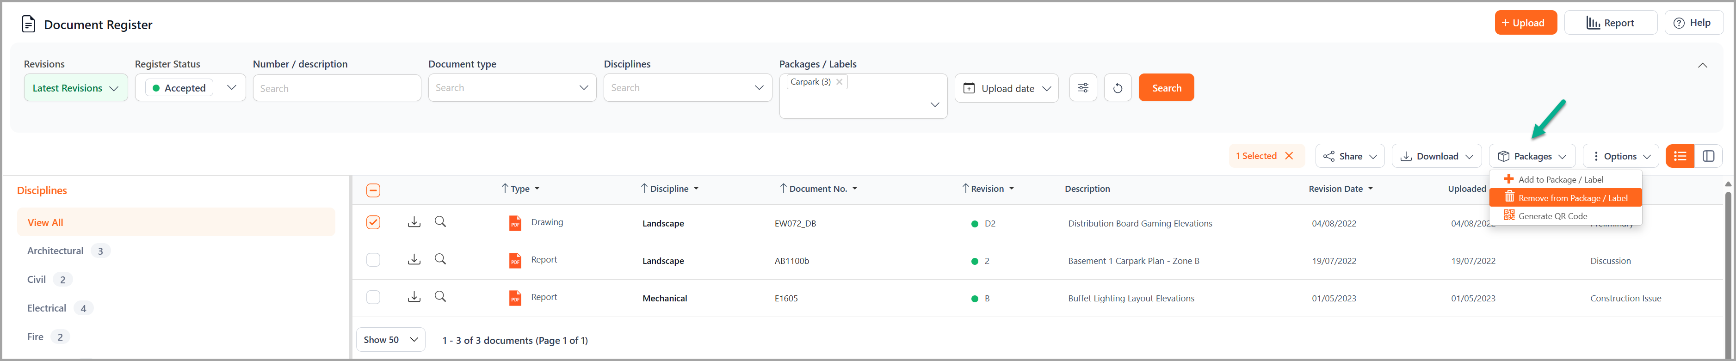
Task: Download the EW072_DB document row icon
Action: [x=414, y=222]
